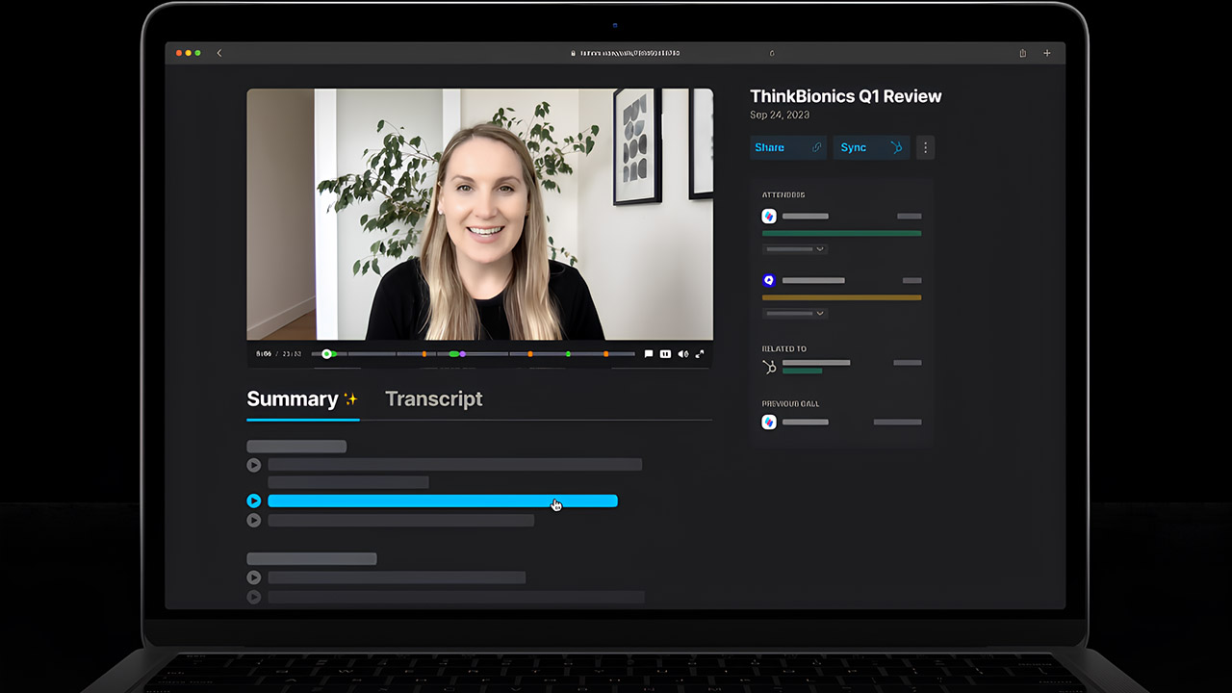Click the second attendee's blue Q avatar
The image size is (1232, 693).
[769, 280]
